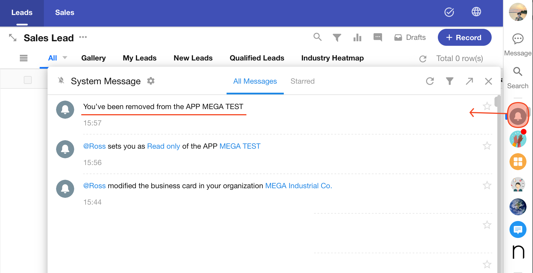Open the Qualified Leads view tab
This screenshot has height=273, width=533.
pyautogui.click(x=257, y=58)
